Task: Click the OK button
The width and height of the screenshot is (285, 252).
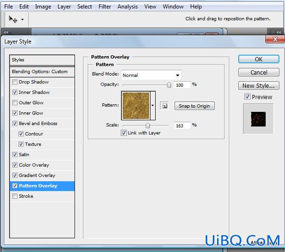Action: click(x=259, y=59)
